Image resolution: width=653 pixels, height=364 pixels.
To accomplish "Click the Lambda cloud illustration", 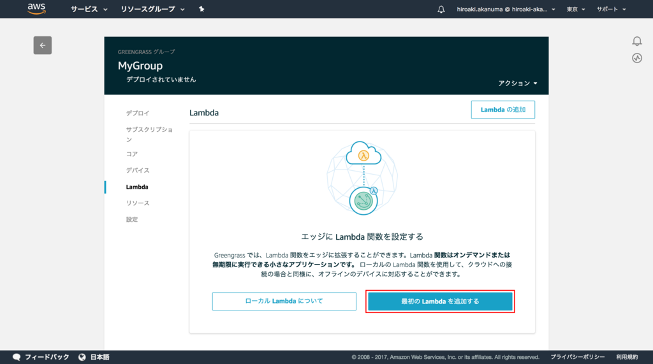I will pyautogui.click(x=363, y=178).
